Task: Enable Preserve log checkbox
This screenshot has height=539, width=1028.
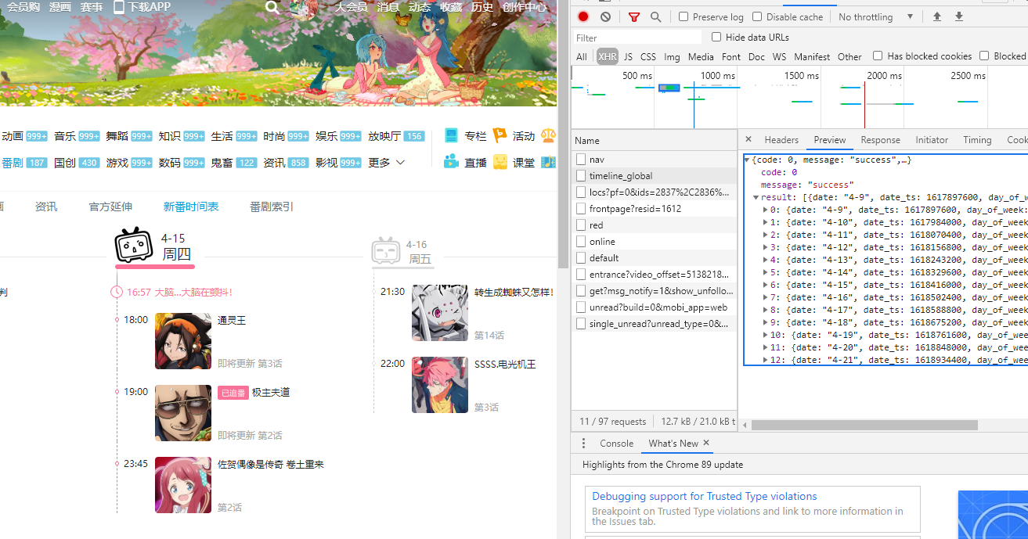Action: pyautogui.click(x=684, y=16)
